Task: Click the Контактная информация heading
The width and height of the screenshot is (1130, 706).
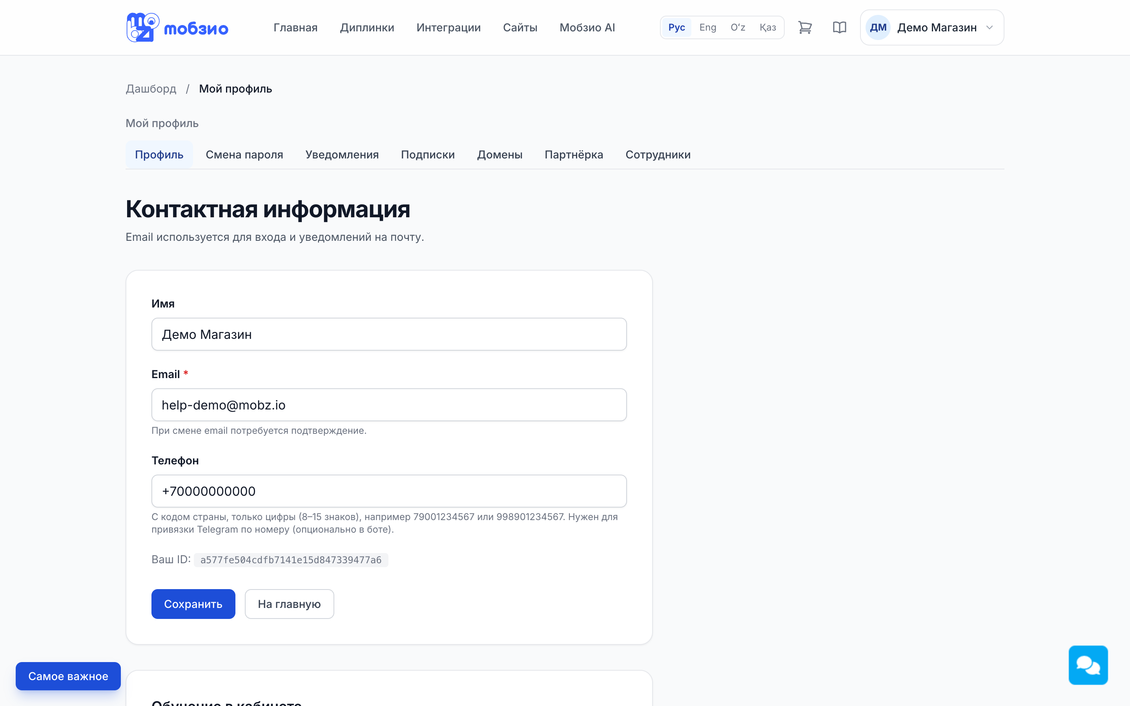Action: (x=268, y=209)
